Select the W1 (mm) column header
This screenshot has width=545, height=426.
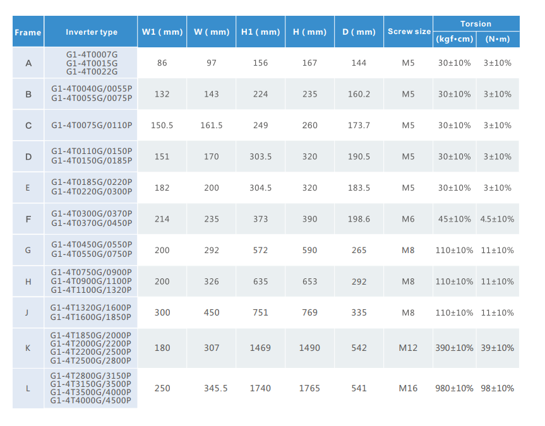tap(162, 32)
